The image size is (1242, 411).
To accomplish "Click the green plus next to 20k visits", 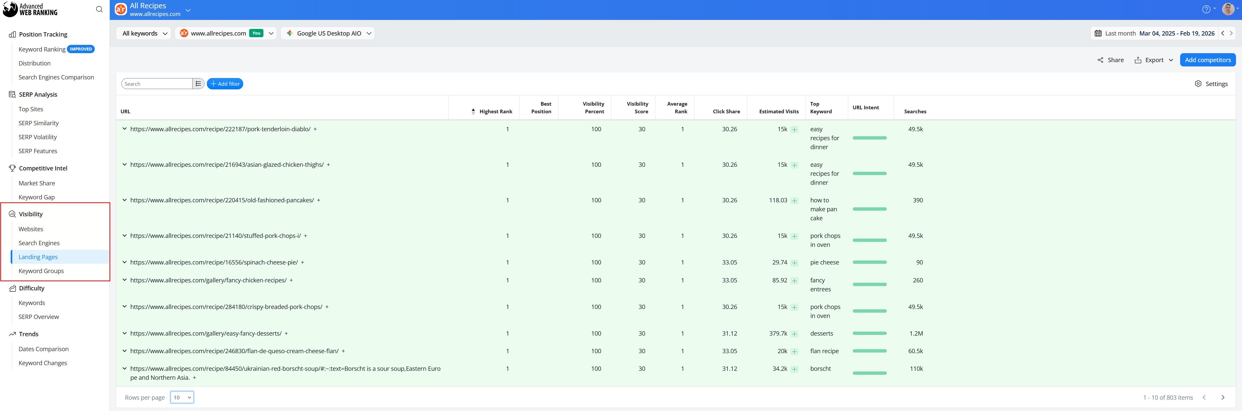I will pos(795,351).
